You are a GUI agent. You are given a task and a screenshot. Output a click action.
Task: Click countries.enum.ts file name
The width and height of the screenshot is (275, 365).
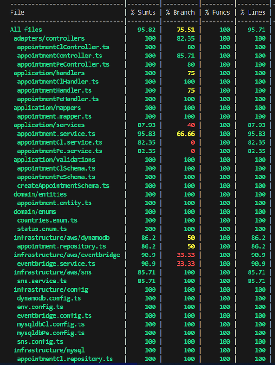tap(48, 220)
